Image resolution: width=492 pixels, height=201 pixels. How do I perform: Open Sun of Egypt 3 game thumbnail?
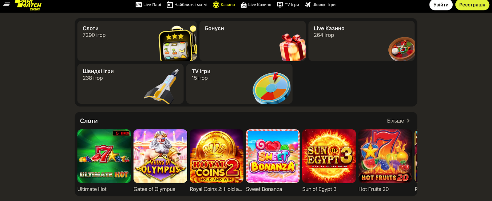point(329,156)
